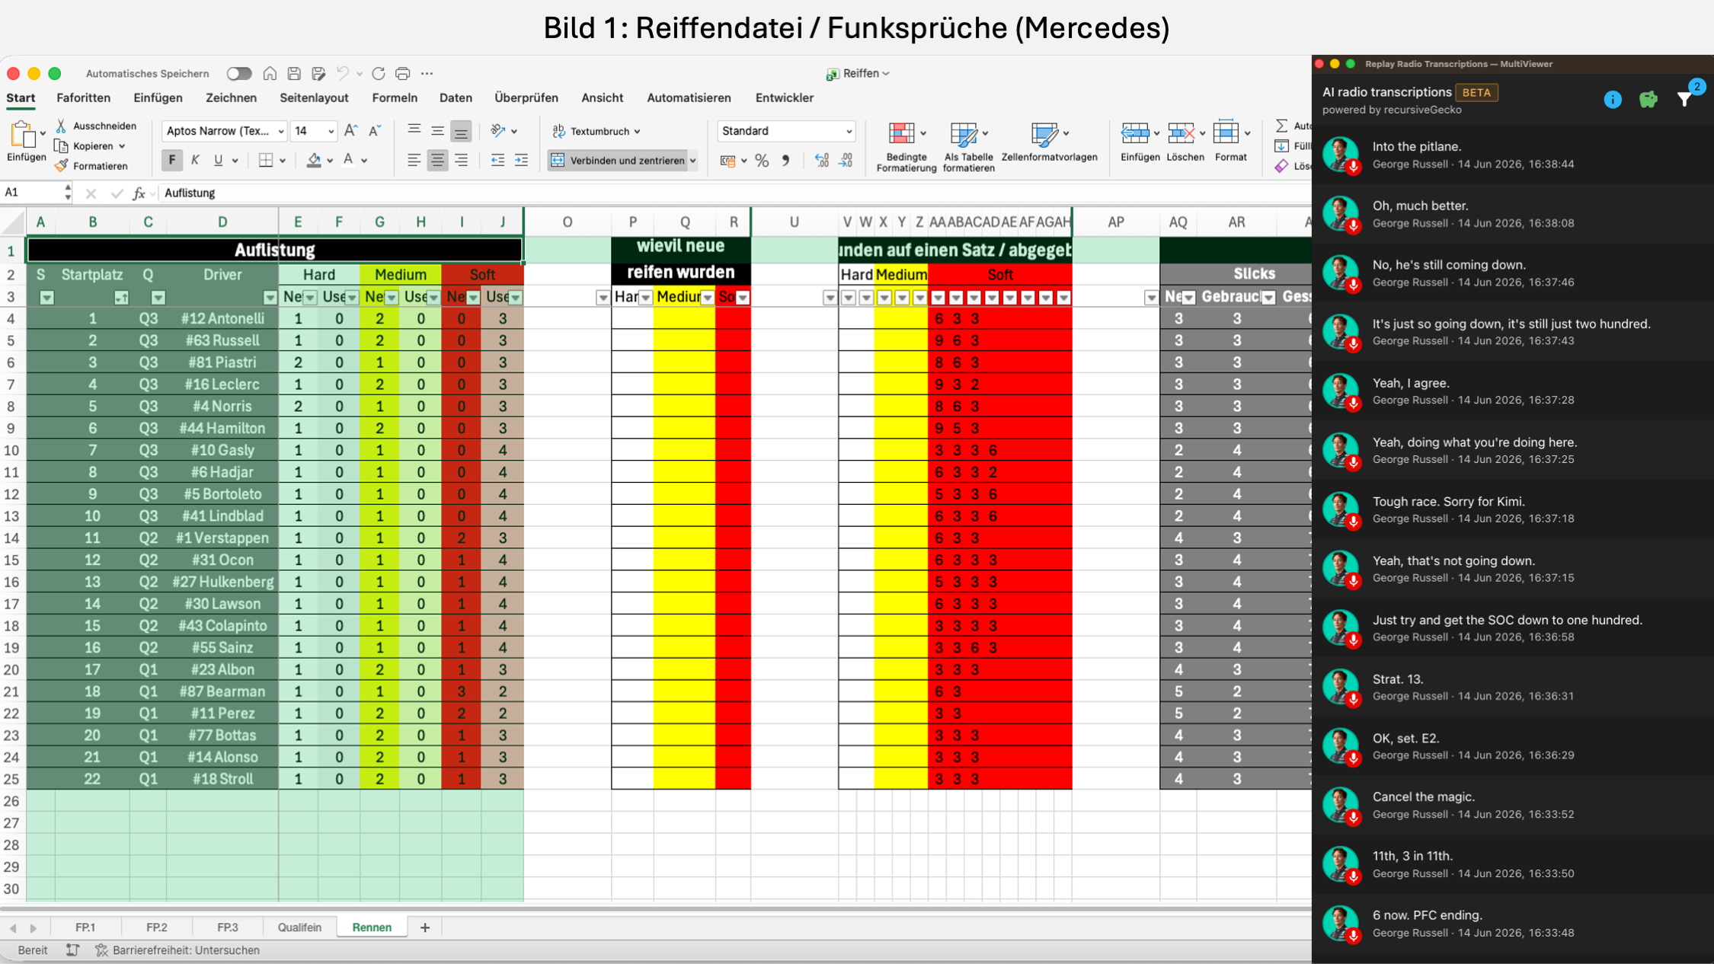Select align left icon
This screenshot has width=1714, height=964.
coord(414,160)
